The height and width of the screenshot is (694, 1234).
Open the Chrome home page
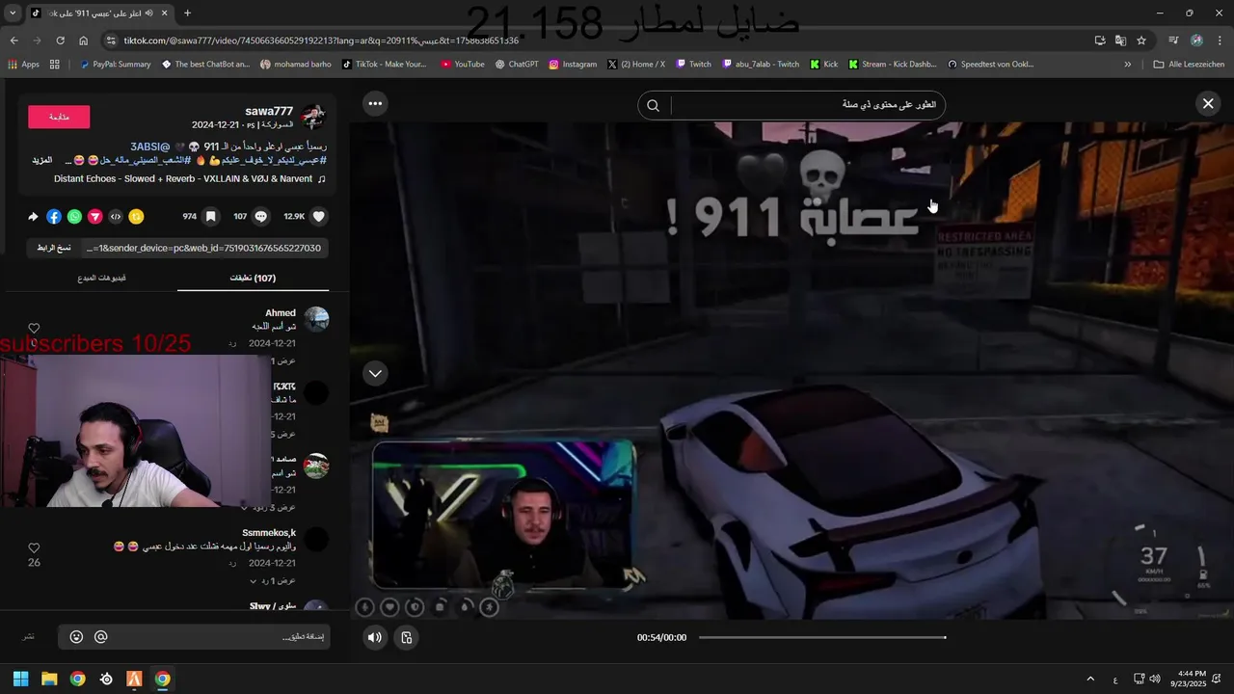tap(83, 40)
